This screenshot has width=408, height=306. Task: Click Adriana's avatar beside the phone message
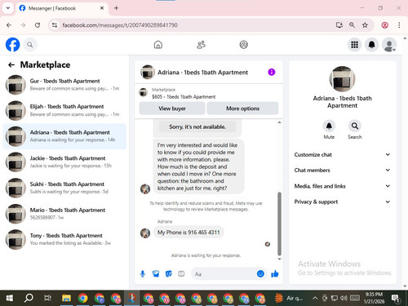[x=145, y=233]
